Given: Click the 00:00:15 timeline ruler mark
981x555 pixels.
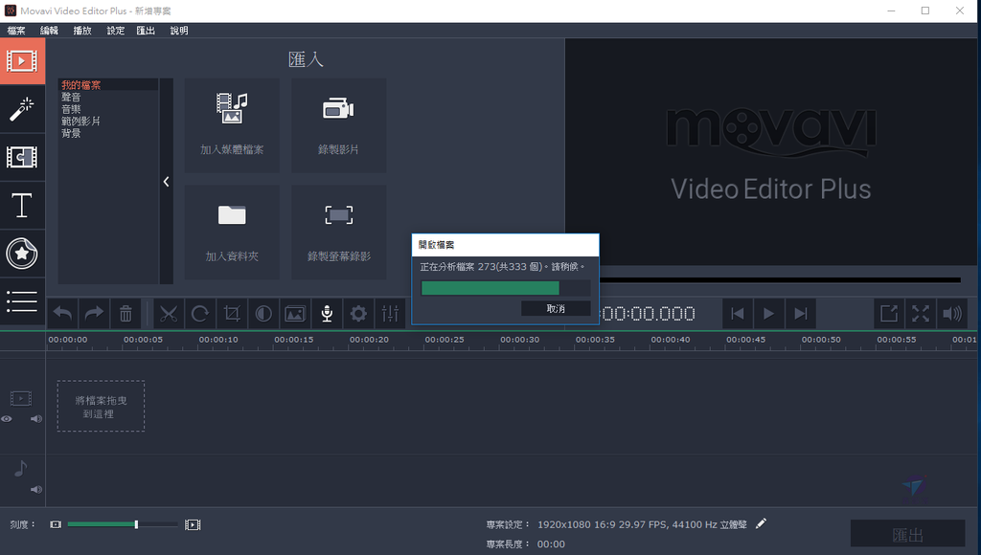Looking at the screenshot, I should point(293,340).
